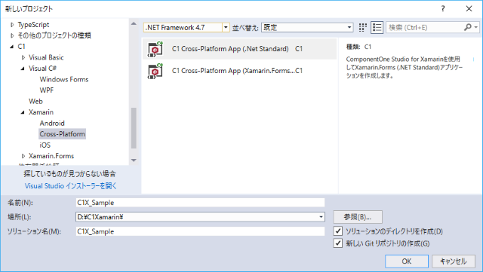Select Android under Xamarin
This screenshot has width=483, height=272.
[x=52, y=123]
